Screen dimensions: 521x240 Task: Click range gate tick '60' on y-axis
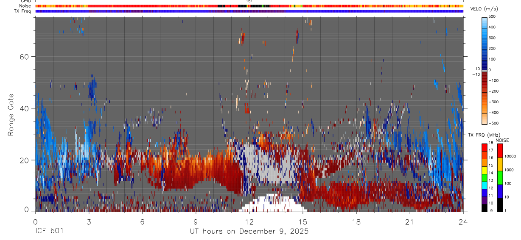click(24, 56)
